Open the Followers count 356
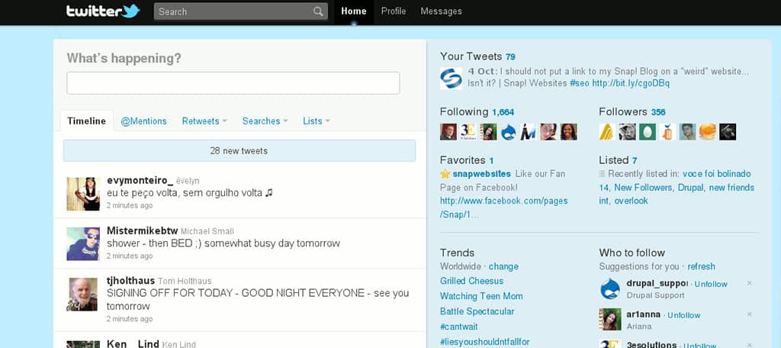 click(x=658, y=112)
